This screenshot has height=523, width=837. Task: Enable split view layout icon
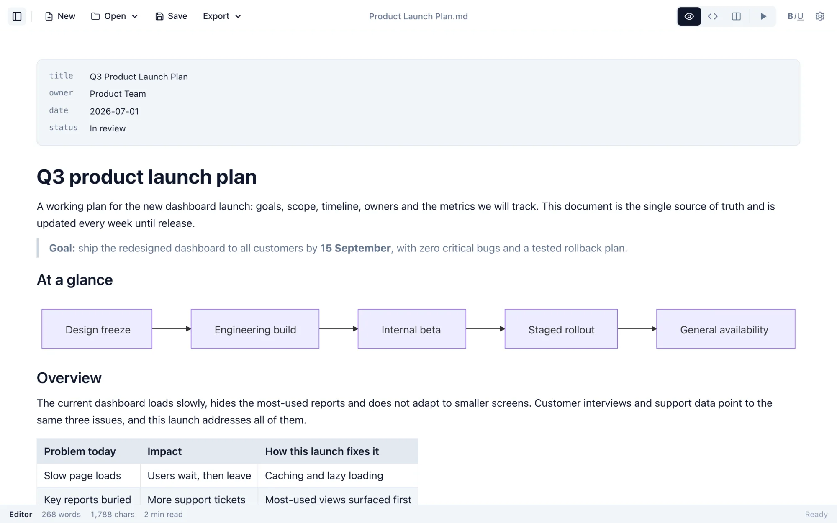(x=736, y=16)
